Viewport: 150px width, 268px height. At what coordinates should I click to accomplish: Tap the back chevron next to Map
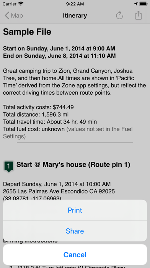point(7,15)
